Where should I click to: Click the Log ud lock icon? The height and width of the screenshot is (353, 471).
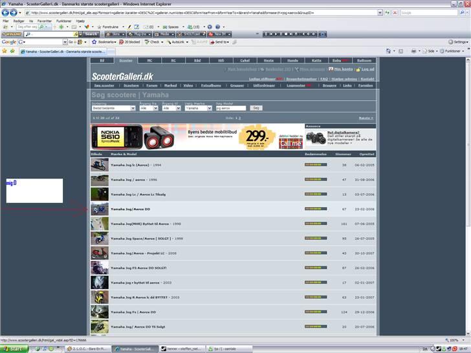point(358,69)
